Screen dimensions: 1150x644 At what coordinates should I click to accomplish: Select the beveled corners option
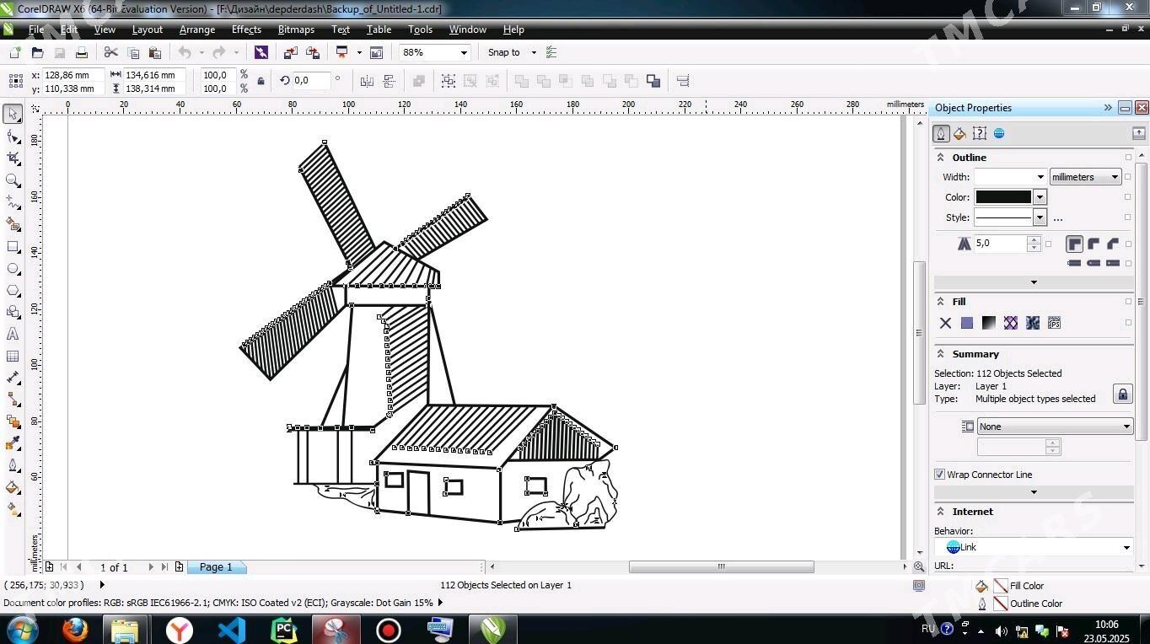pos(1113,244)
